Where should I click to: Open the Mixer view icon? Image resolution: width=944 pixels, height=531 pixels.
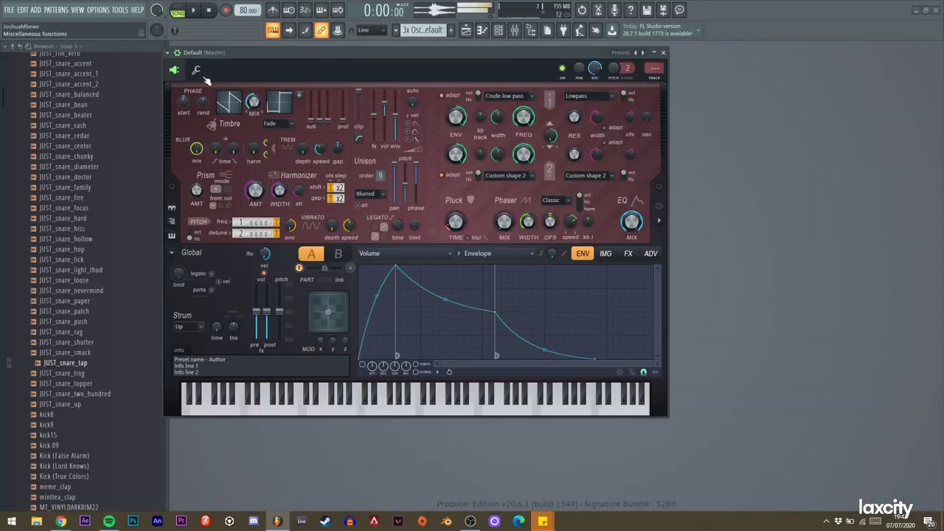click(515, 30)
